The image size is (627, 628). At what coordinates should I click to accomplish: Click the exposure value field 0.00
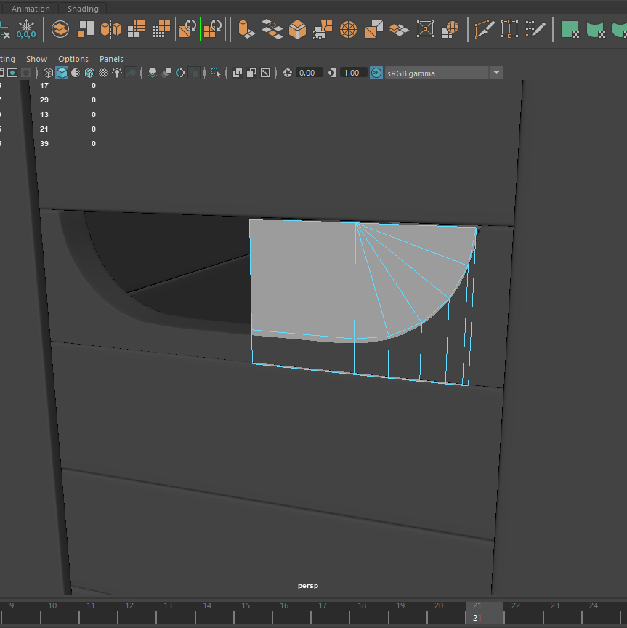pyautogui.click(x=309, y=73)
